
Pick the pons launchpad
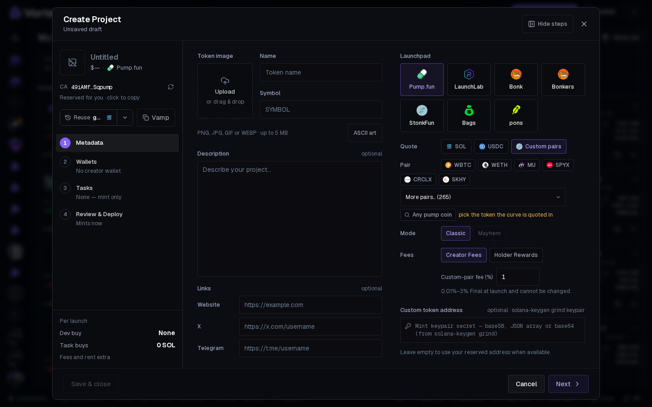pos(516,116)
